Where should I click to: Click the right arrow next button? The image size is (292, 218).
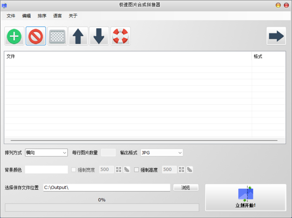click(x=276, y=36)
